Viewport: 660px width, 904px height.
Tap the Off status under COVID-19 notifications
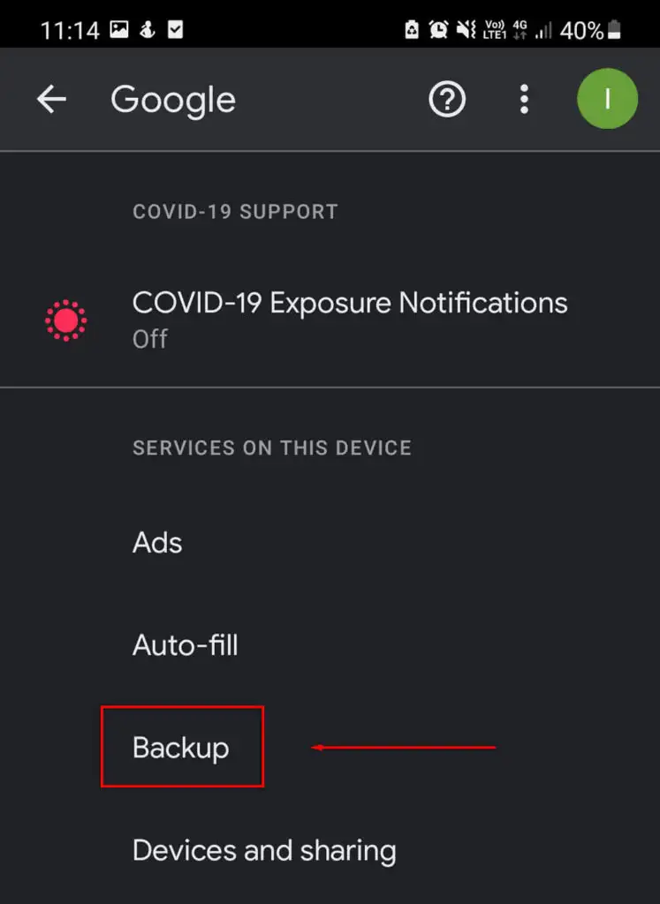coord(150,339)
